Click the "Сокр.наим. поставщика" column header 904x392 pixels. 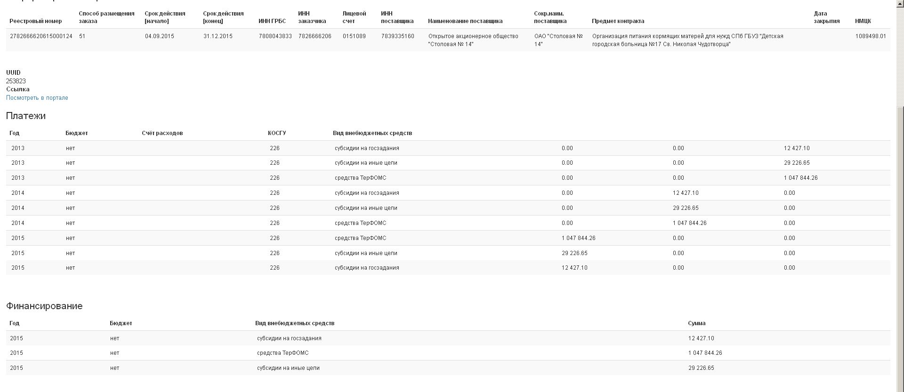[550, 17]
